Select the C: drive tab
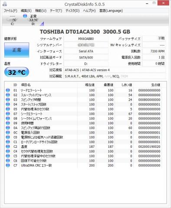Viewport: 171px width, 208px height. pyautogui.click(x=12, y=20)
